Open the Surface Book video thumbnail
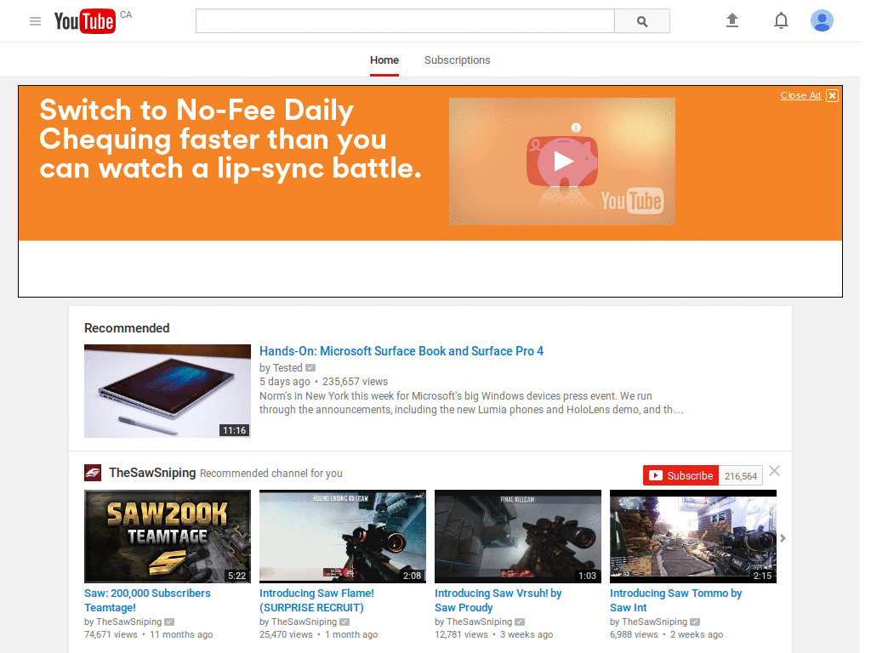Image resolution: width=871 pixels, height=653 pixels. pos(168,391)
